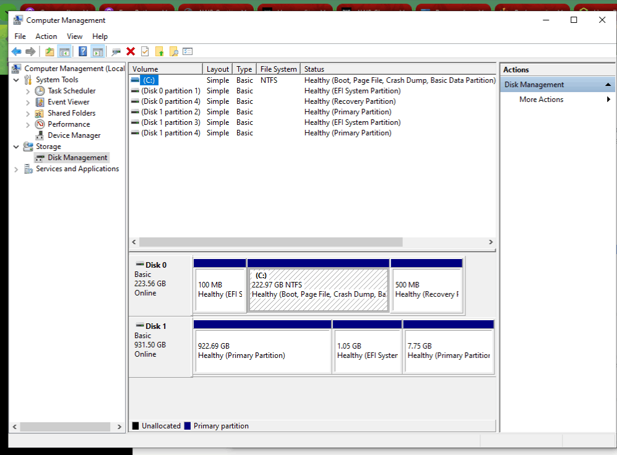Select the (Disk 1 partition 3) volume row
The width and height of the screenshot is (617, 455).
313,122
